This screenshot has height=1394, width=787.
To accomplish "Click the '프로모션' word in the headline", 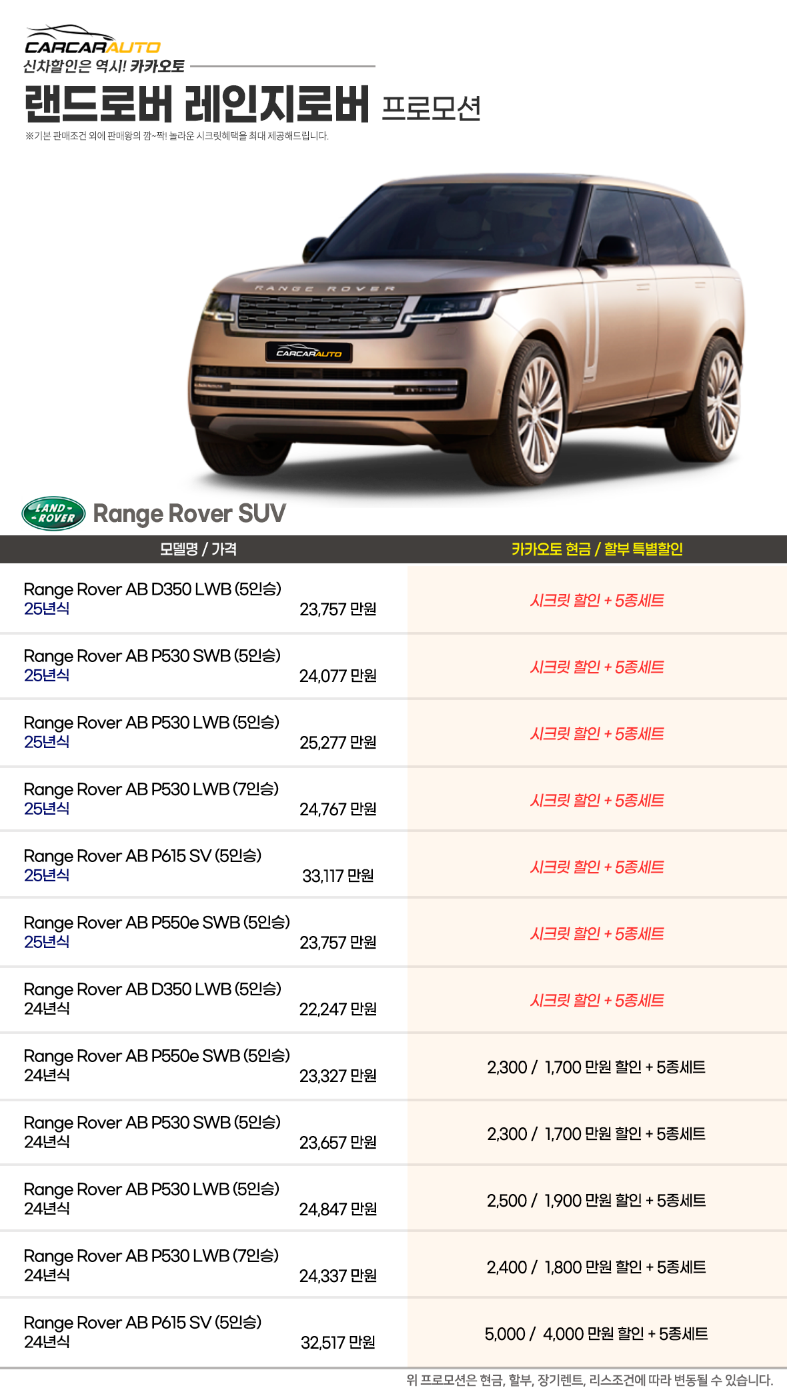I will tap(432, 108).
